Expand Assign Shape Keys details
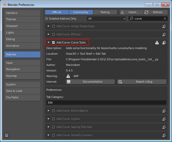This screenshot has height=142, width=172. pyautogui.click(x=49, y=26)
